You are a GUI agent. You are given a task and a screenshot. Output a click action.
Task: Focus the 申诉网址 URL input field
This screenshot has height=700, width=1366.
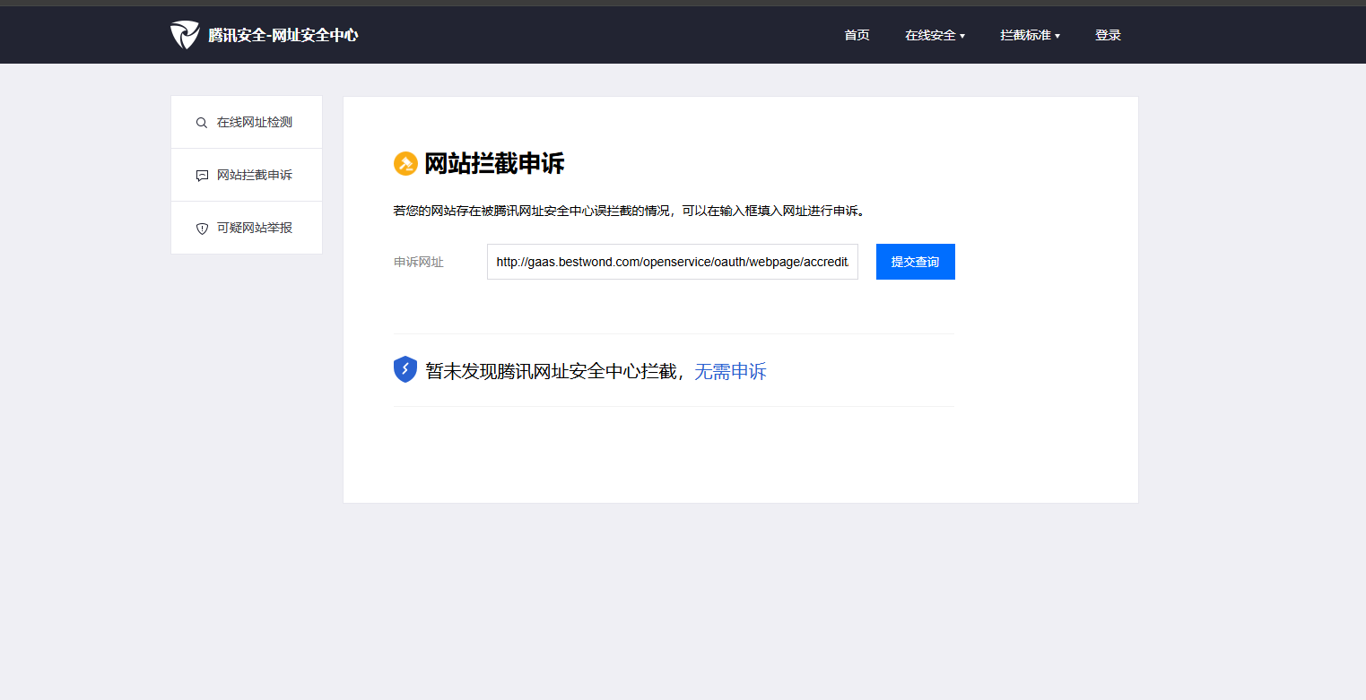pos(673,262)
